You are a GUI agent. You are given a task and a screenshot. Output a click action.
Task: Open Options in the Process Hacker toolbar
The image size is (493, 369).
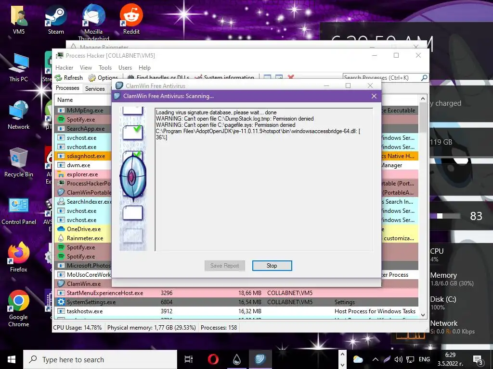(x=103, y=77)
